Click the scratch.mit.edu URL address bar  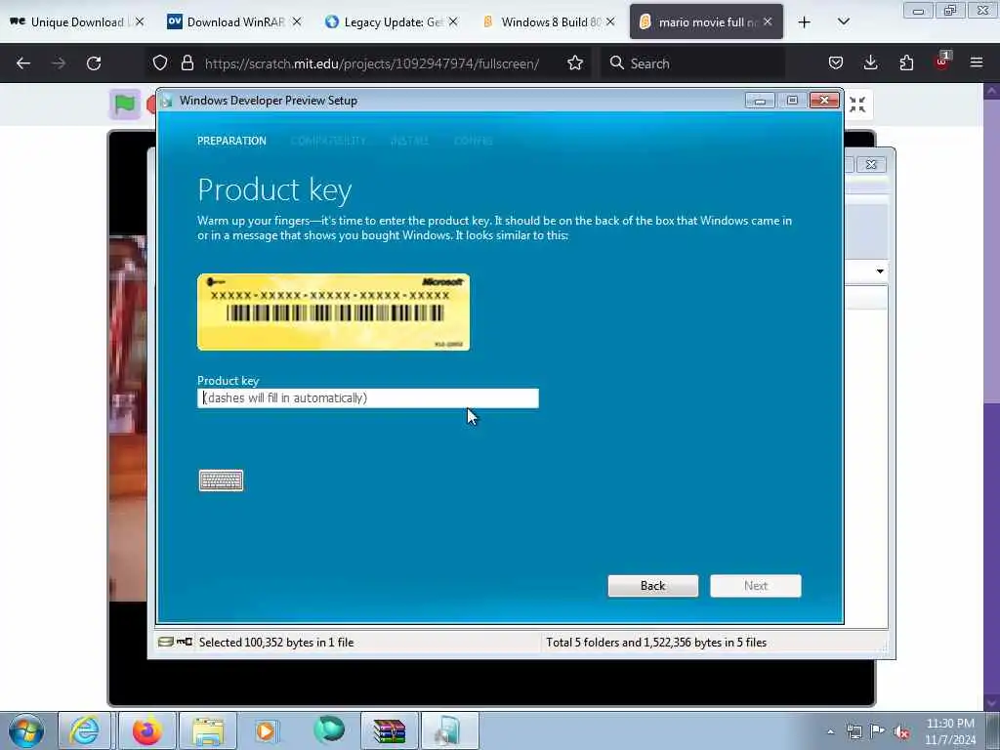(372, 63)
